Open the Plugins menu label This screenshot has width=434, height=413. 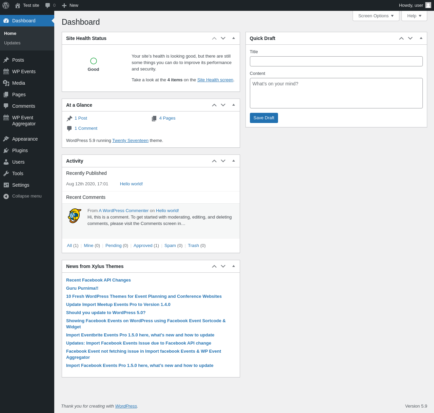pos(20,150)
